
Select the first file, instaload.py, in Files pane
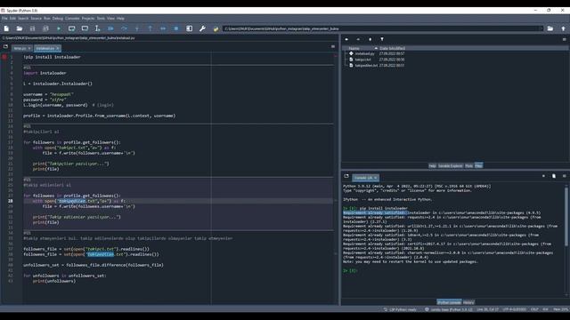(x=364, y=53)
